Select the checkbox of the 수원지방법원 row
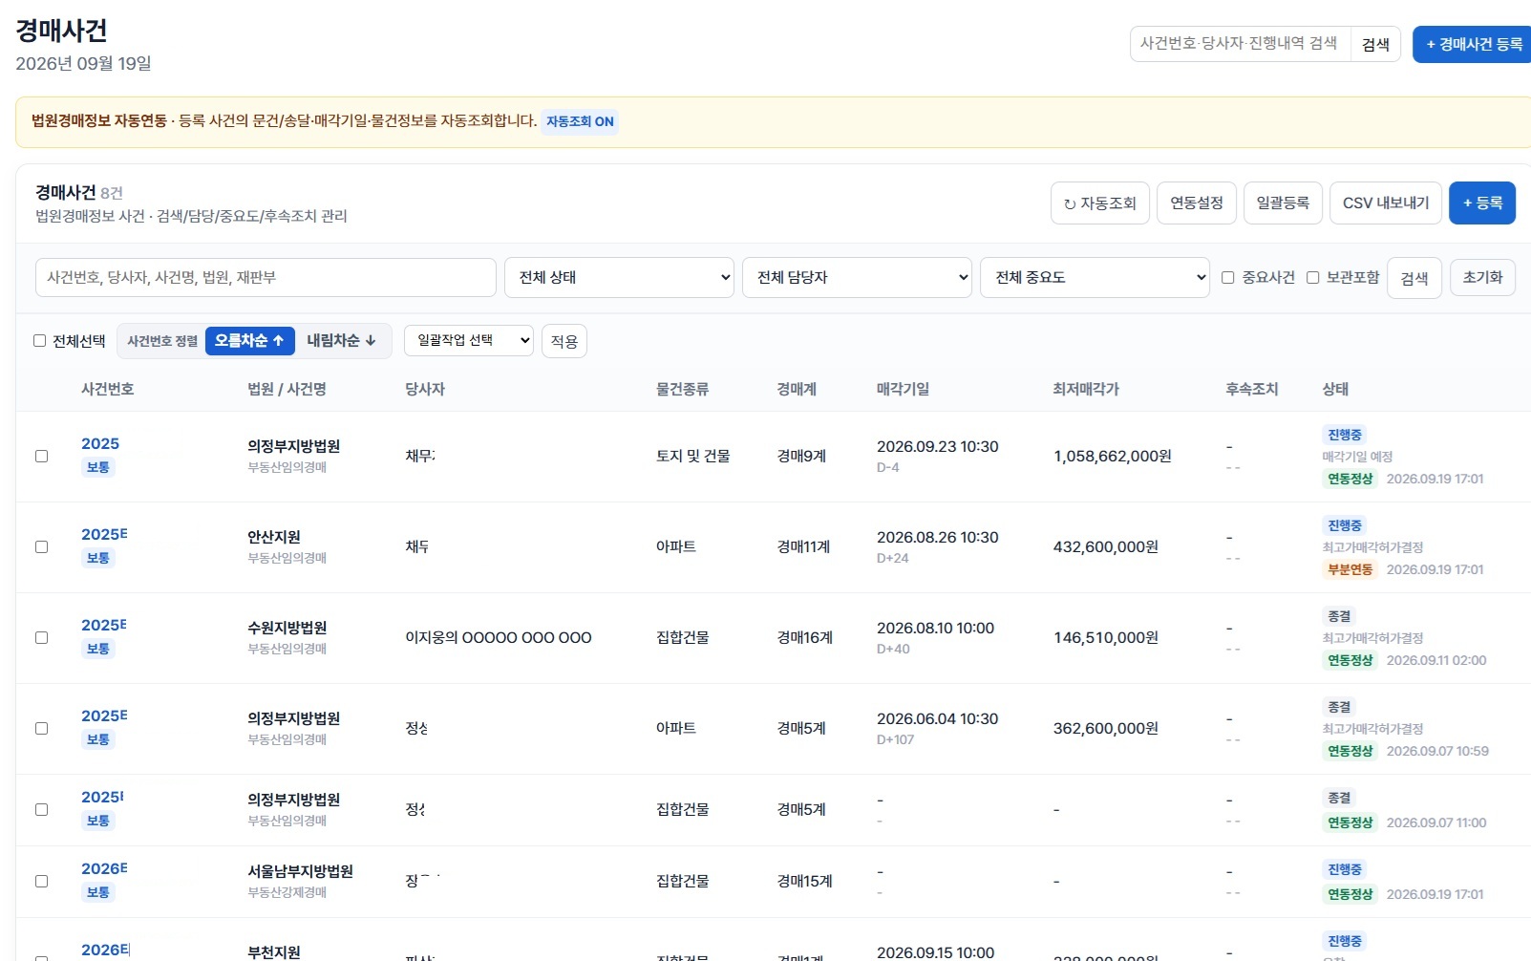1531x961 pixels. (x=42, y=637)
